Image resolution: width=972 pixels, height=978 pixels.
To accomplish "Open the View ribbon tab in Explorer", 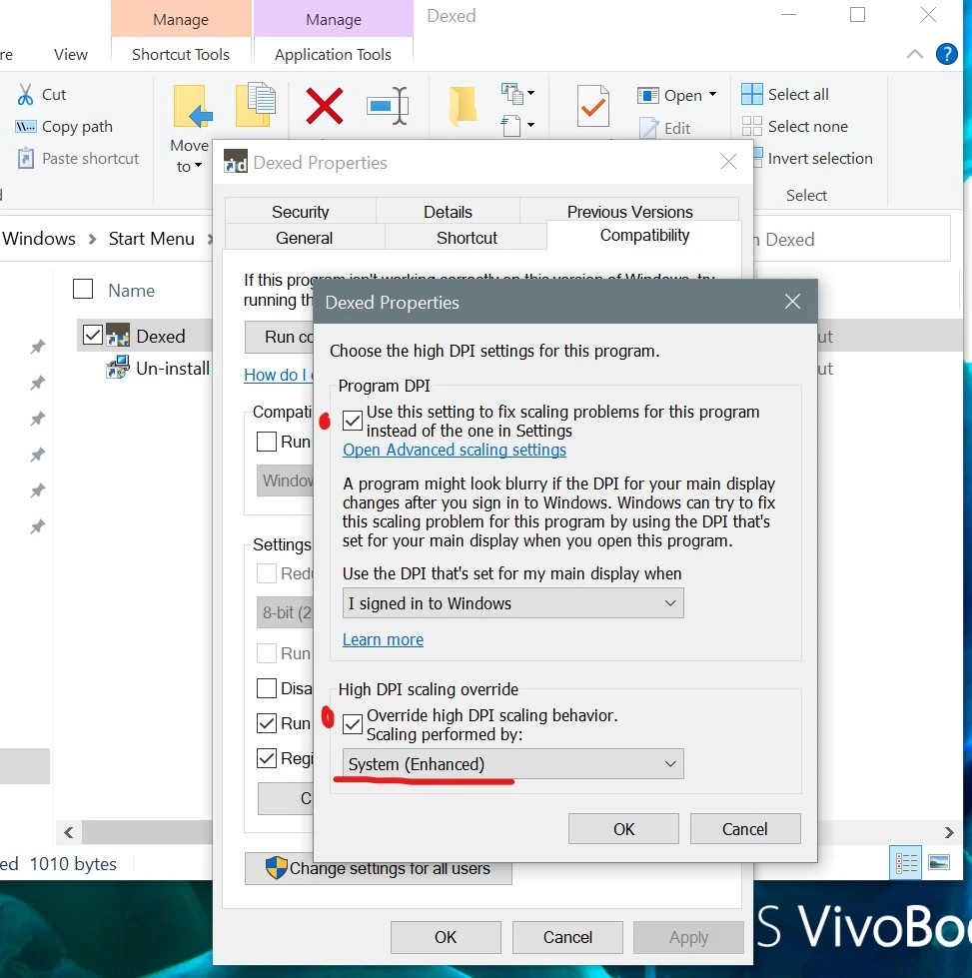I will [71, 55].
